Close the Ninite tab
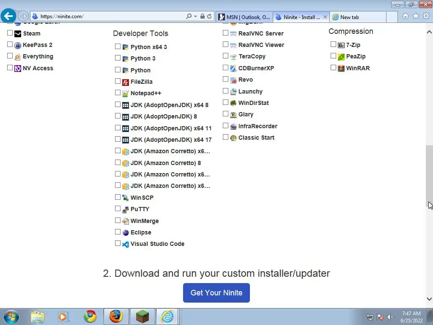Screen dimensions: 433x325 325,17
